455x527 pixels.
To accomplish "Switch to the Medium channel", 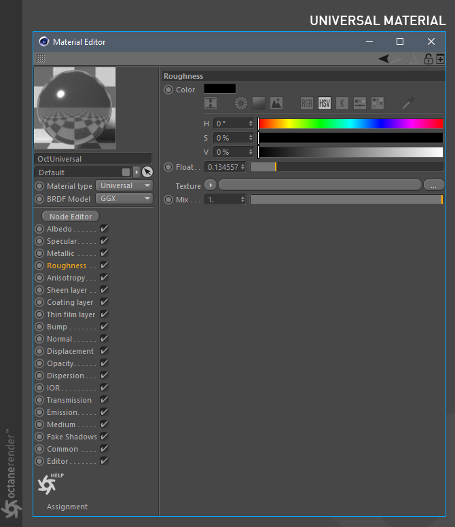I will tap(61, 424).
